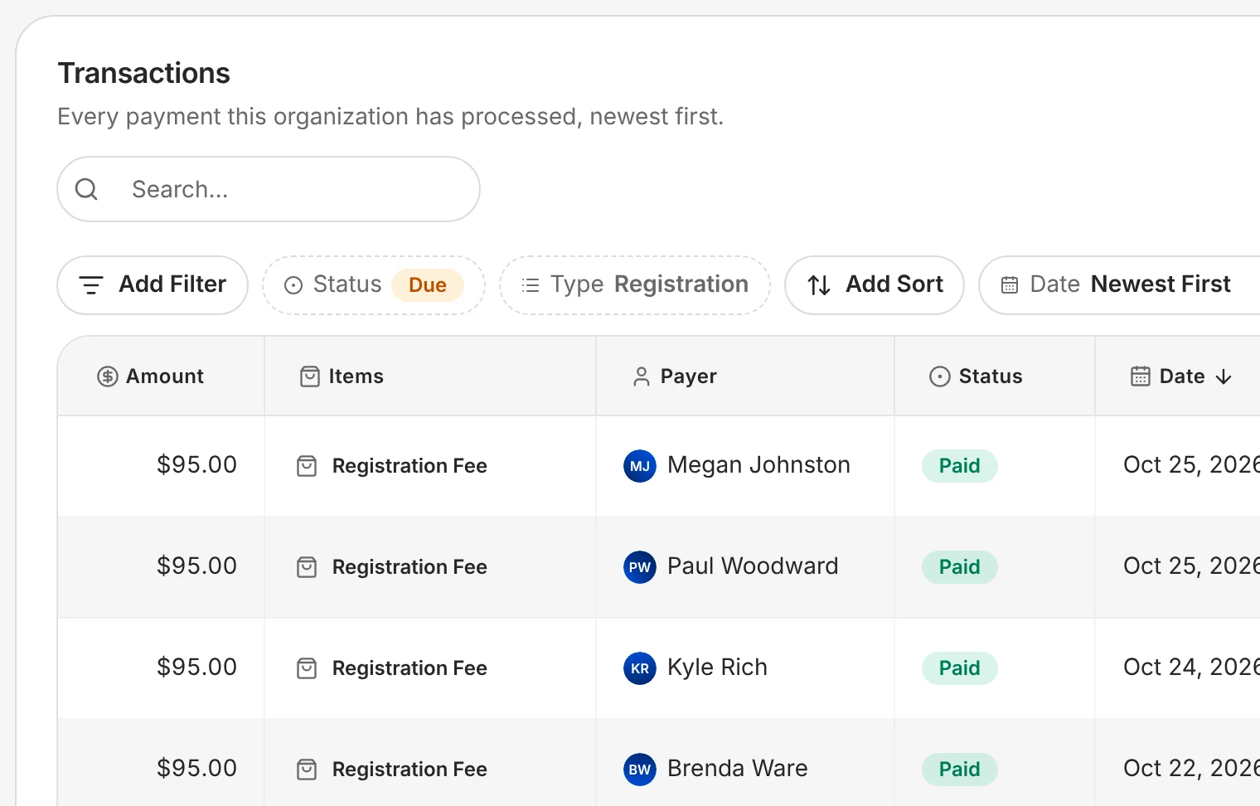Image resolution: width=1260 pixels, height=806 pixels.
Task: Click bag icon in Paul Woodward's row
Action: [x=307, y=567]
